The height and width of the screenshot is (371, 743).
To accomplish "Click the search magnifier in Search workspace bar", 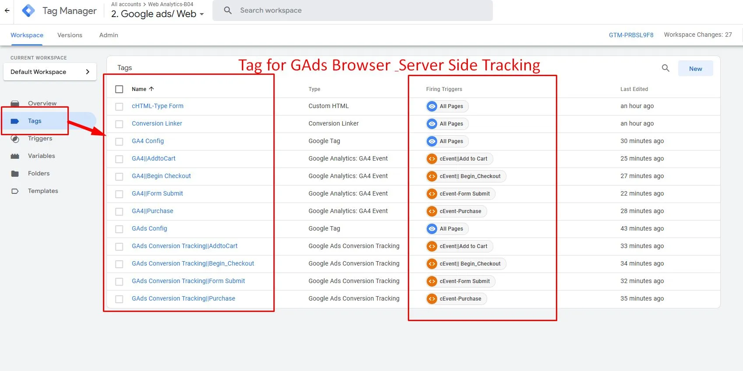I will point(228,10).
